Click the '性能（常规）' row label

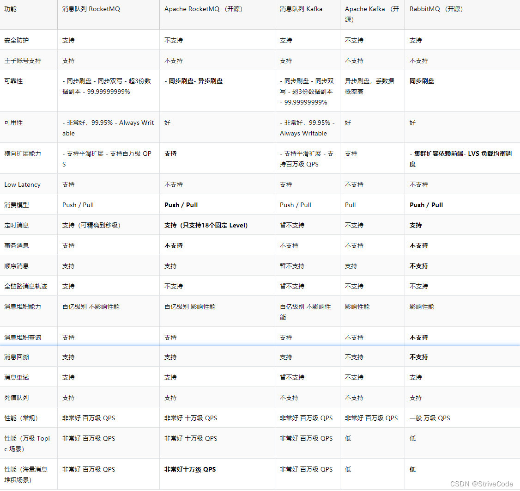21,418
